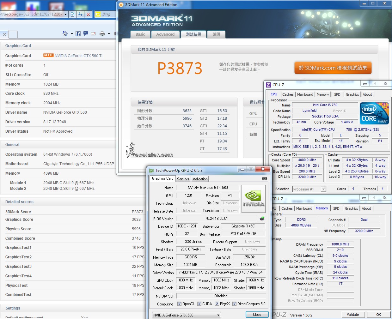The height and width of the screenshot is (319, 392).
Task: Toggle the PhysX checkbox
Action: 217,304
